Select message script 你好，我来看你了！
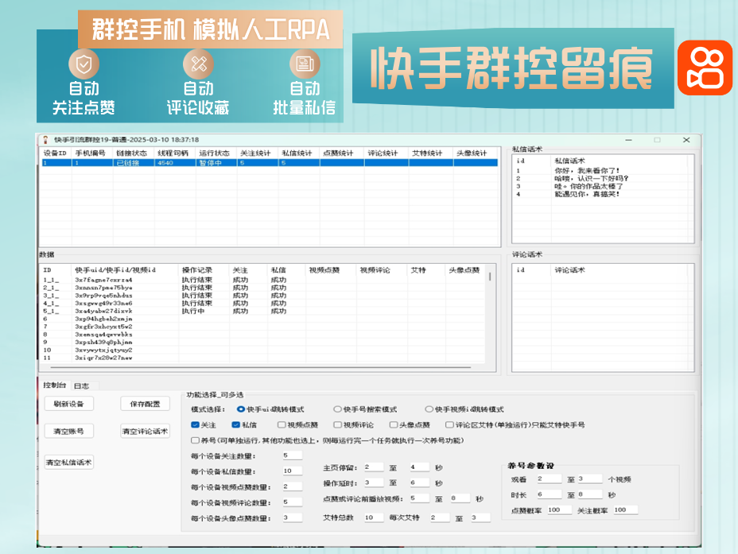Screen dimensions: 738x554 pos(587,171)
